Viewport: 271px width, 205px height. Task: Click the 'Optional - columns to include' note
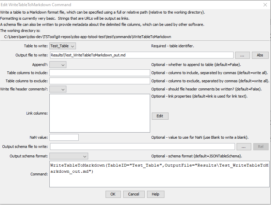point(210,73)
